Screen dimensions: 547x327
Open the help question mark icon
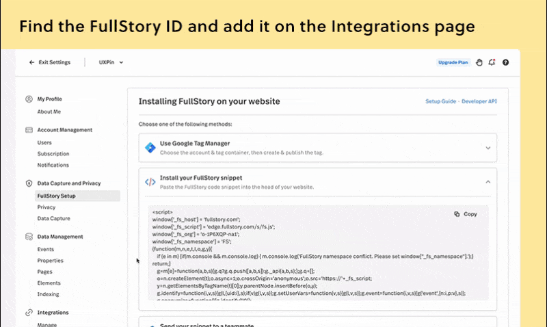click(505, 62)
